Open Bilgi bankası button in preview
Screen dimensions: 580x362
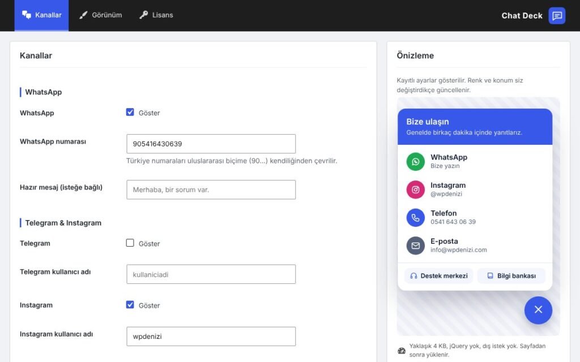(x=511, y=276)
